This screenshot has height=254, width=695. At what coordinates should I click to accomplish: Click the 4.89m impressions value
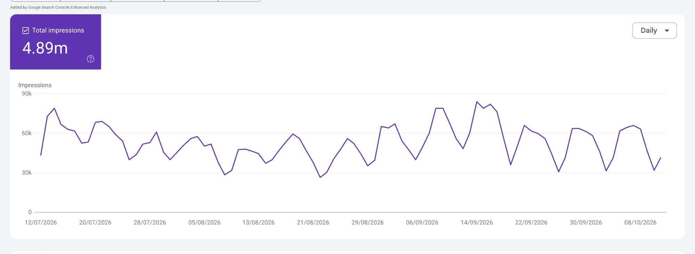pyautogui.click(x=45, y=48)
